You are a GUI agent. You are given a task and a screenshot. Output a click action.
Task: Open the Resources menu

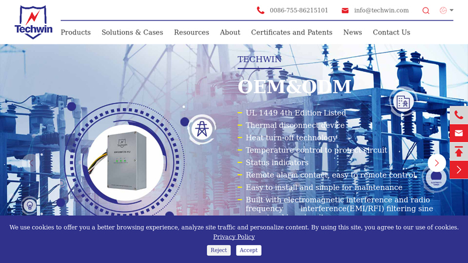click(x=192, y=32)
